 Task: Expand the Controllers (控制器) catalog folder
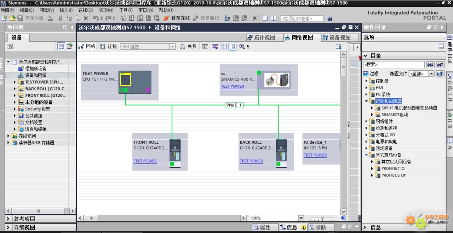366,81
